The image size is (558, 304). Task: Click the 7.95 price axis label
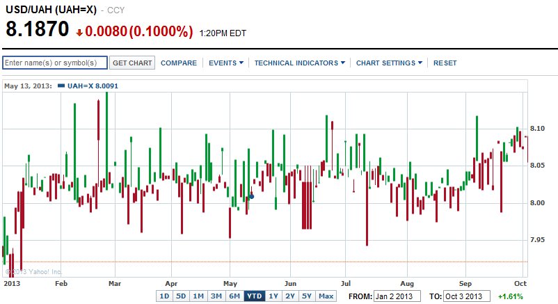point(537,240)
